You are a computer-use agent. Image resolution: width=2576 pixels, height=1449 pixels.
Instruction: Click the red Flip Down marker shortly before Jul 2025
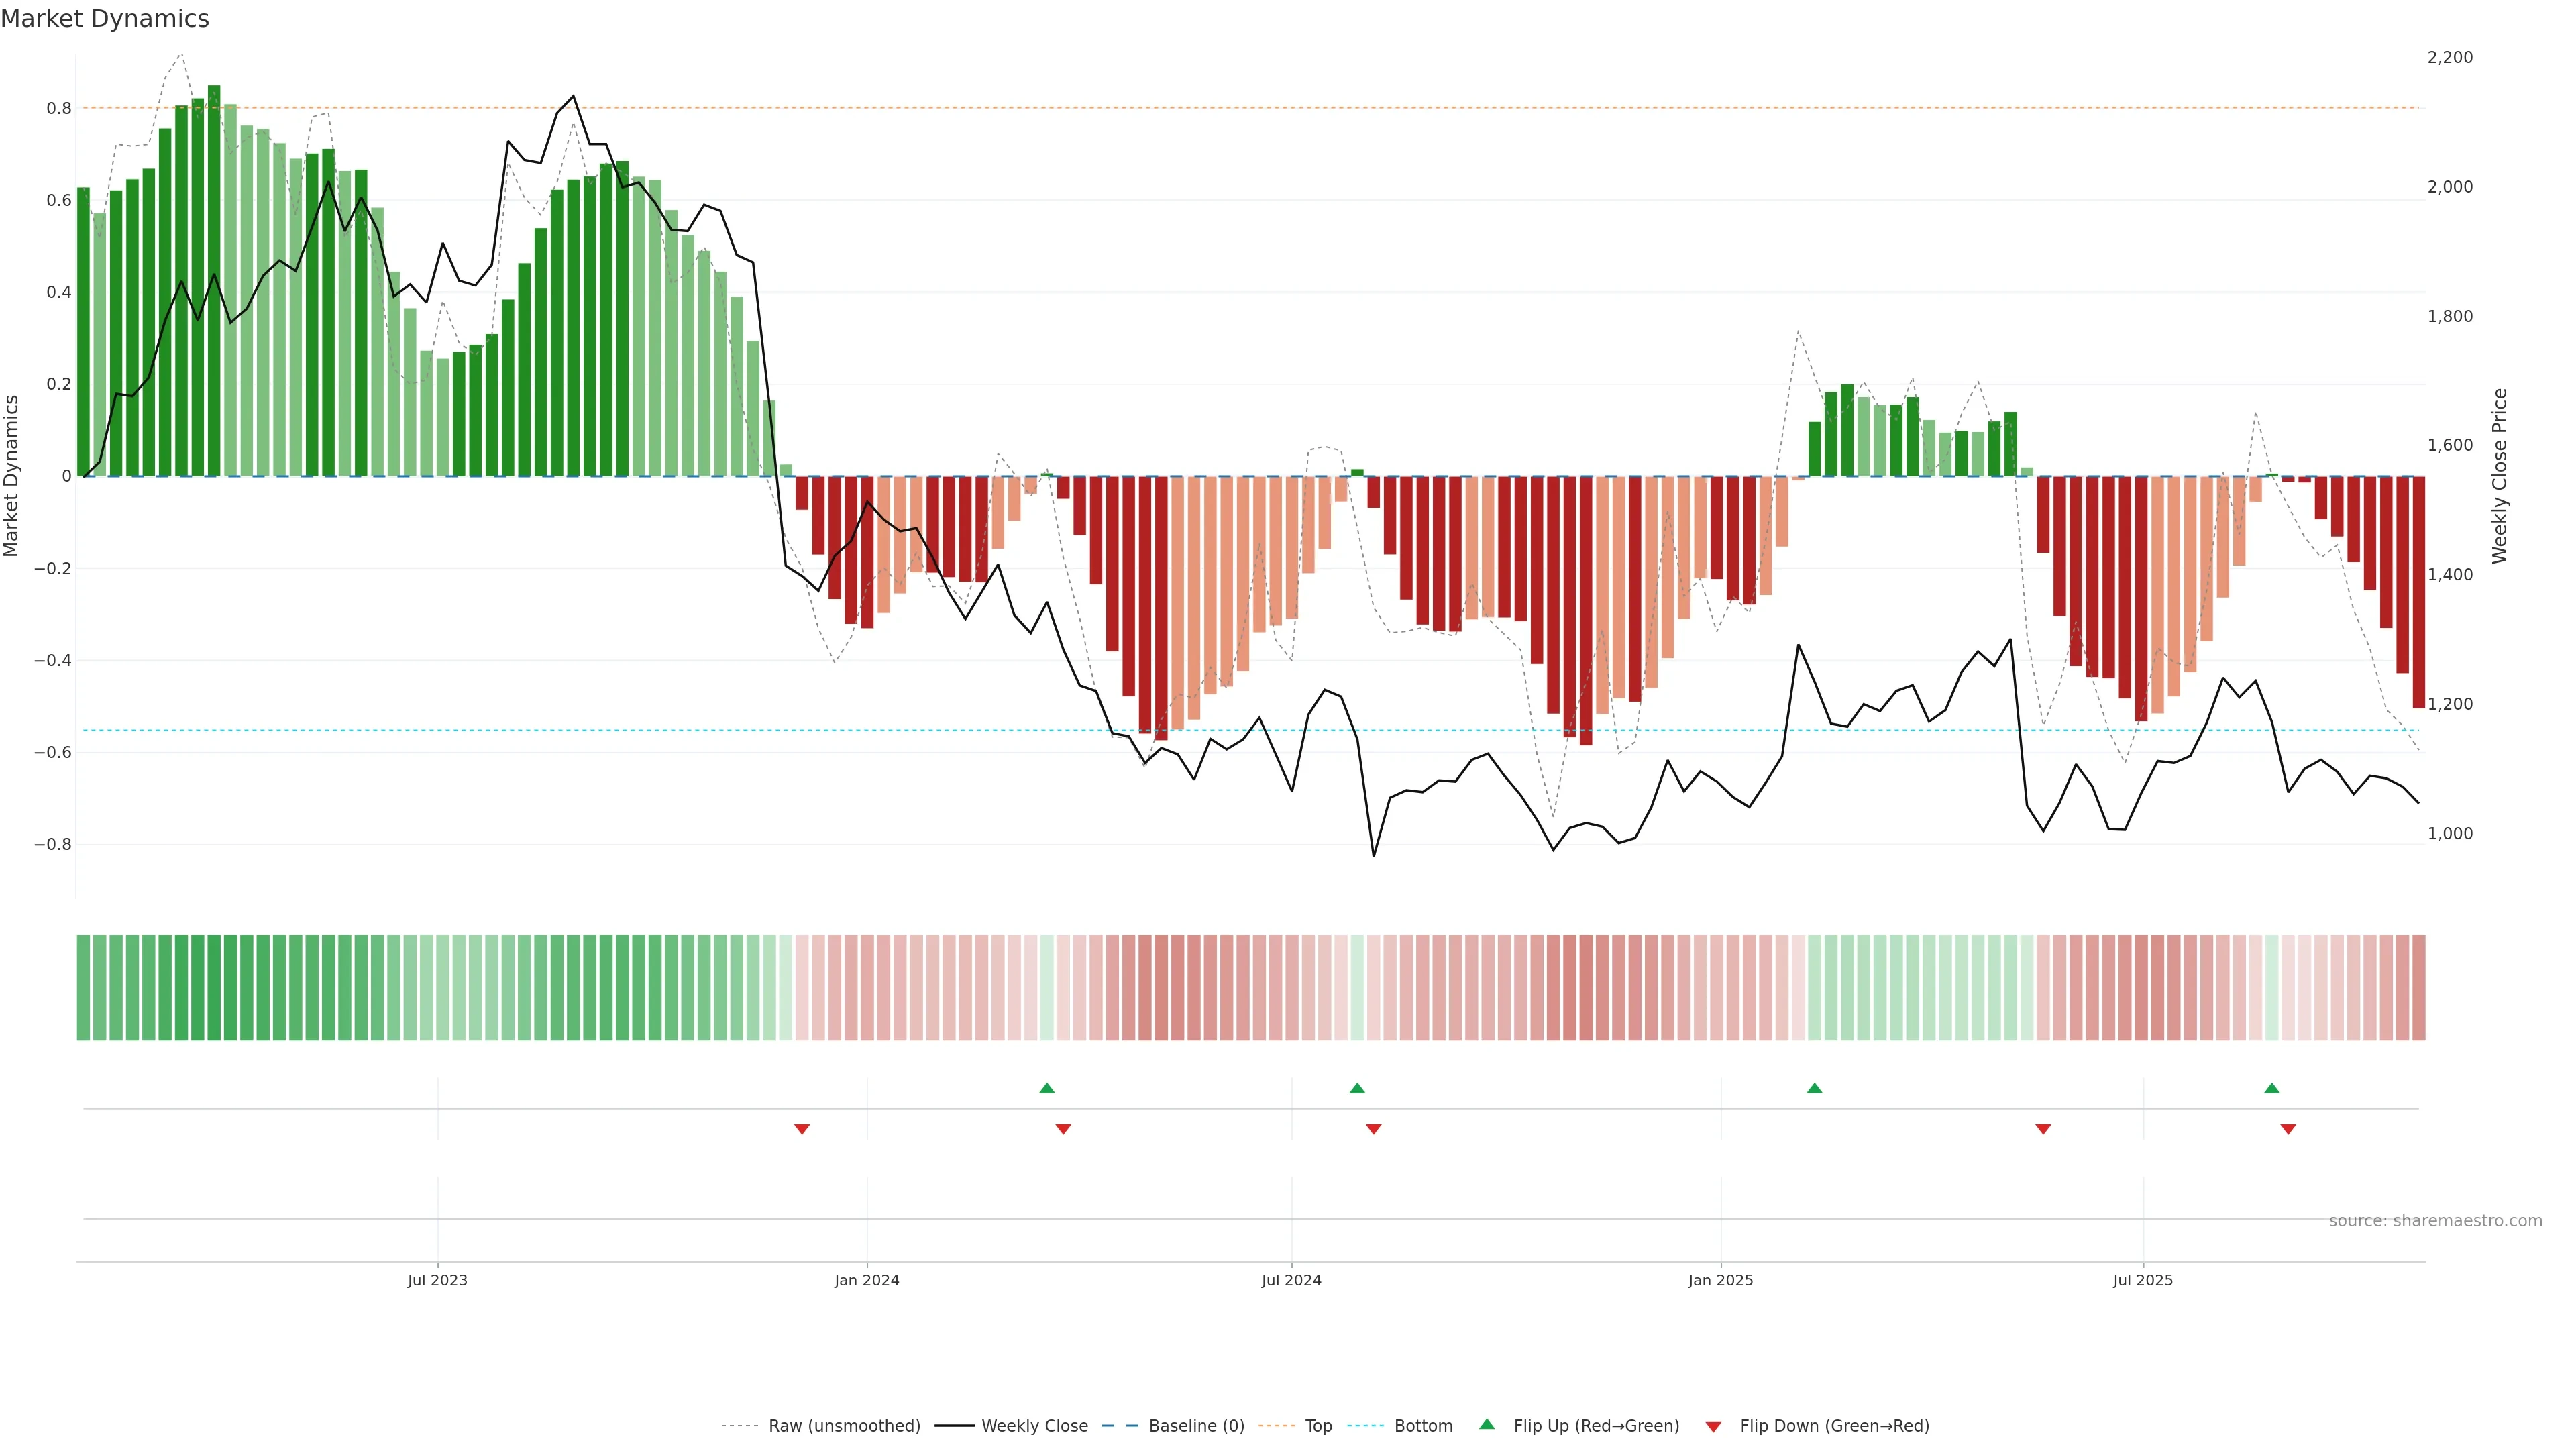[2043, 1129]
